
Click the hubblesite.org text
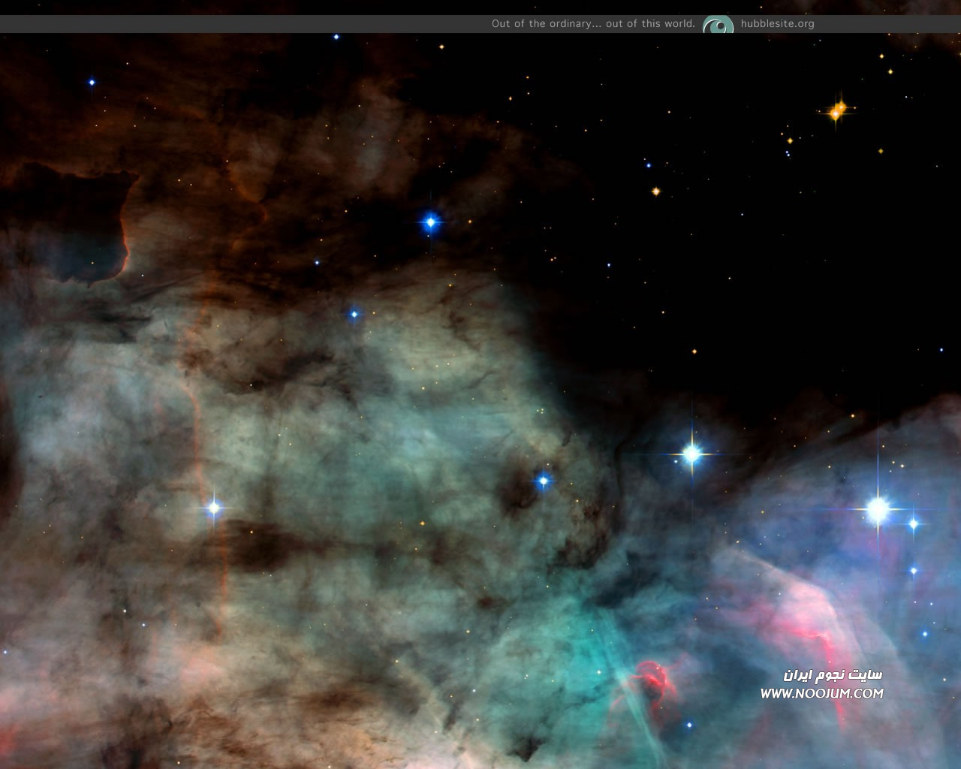777,23
